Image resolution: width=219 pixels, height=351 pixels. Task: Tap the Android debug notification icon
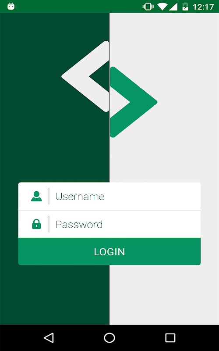11,6
